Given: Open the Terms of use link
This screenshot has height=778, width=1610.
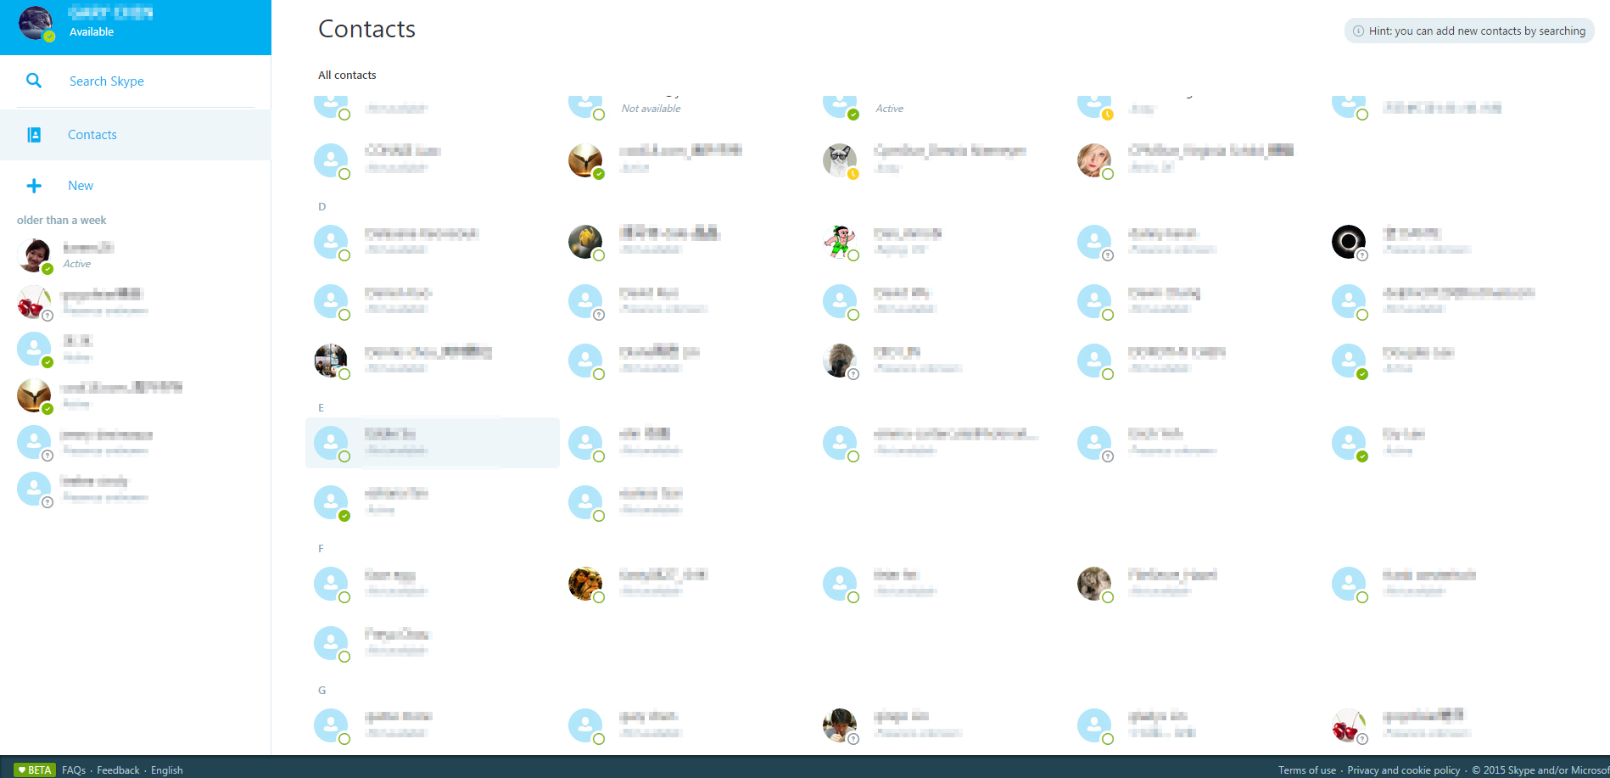Looking at the screenshot, I should (1307, 770).
